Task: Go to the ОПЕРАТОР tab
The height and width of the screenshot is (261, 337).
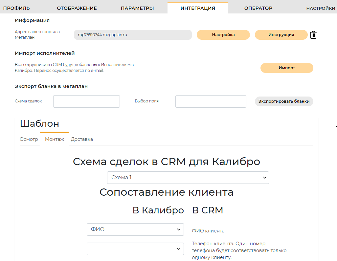Action: [x=258, y=8]
